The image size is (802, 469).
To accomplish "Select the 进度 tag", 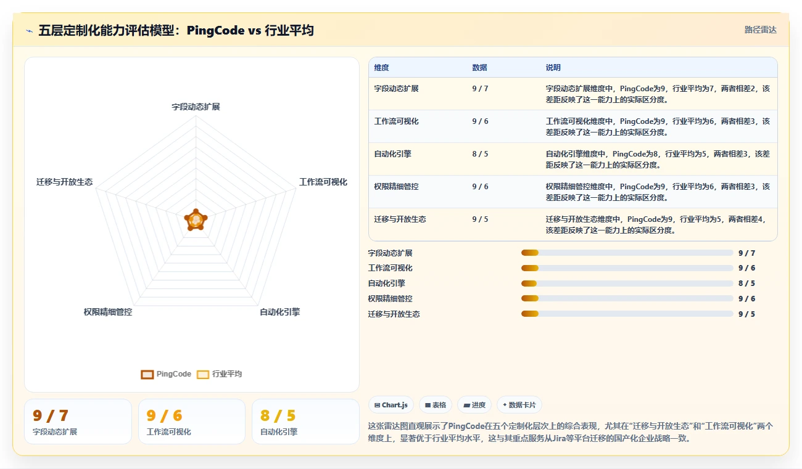I will point(474,405).
